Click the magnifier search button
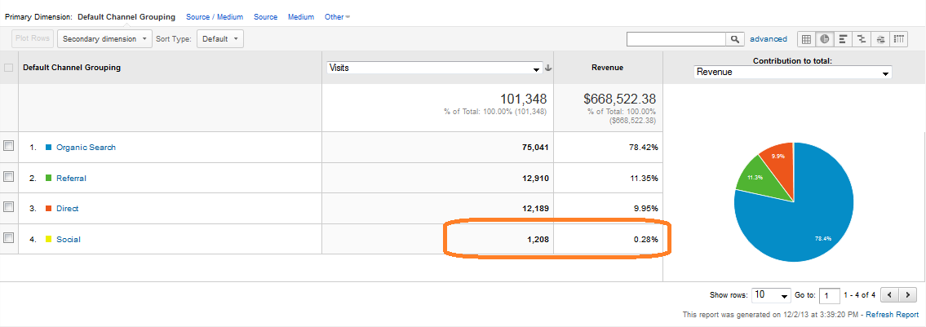 pyautogui.click(x=736, y=39)
